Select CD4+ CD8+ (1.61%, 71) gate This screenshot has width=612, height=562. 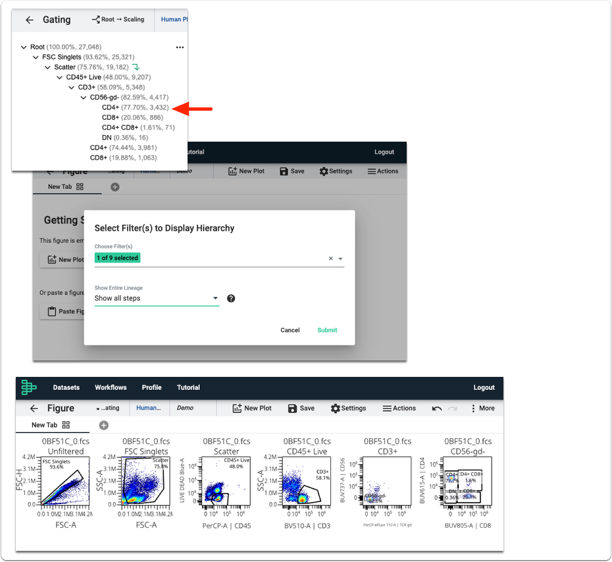(x=138, y=128)
